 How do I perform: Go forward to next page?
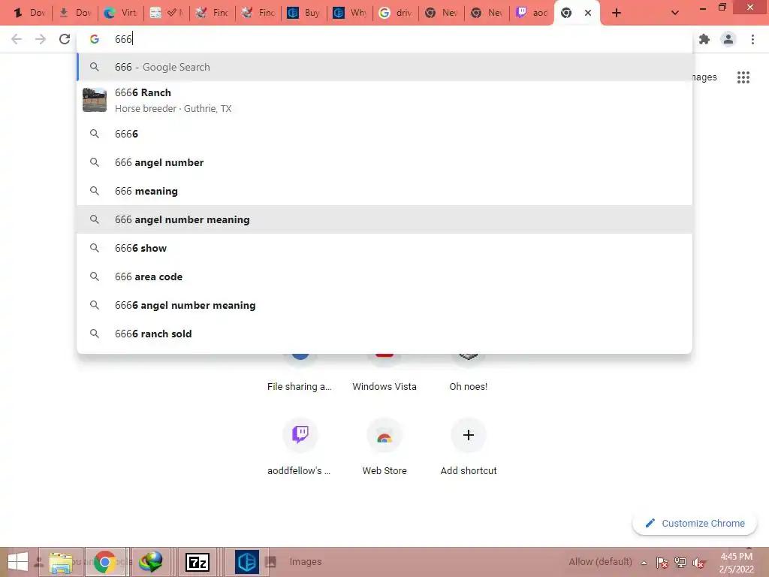(41, 39)
